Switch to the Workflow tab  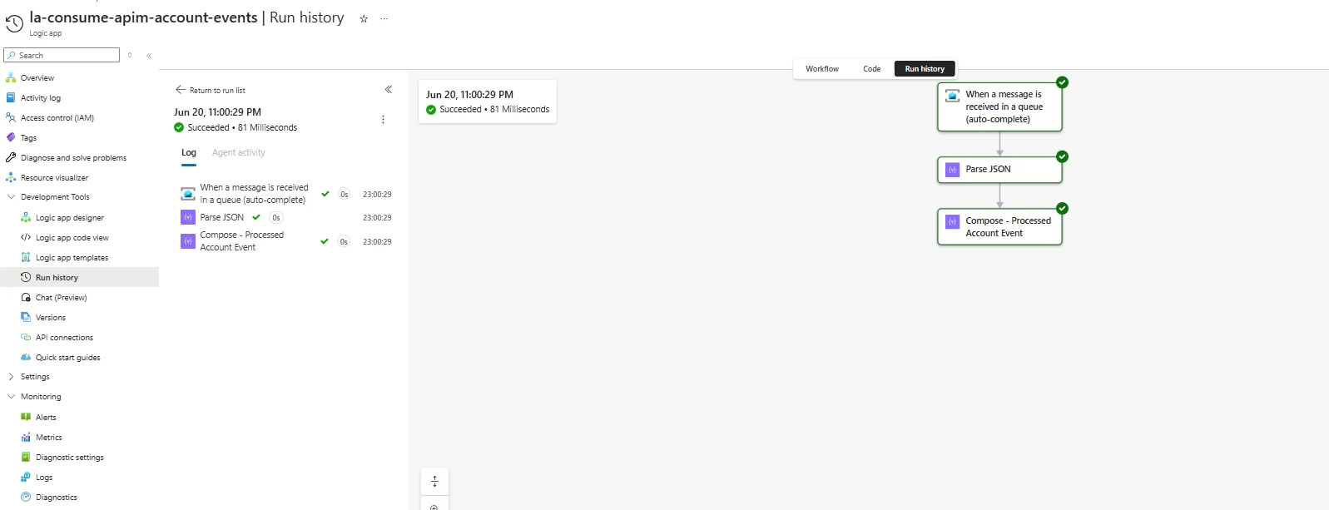point(822,69)
